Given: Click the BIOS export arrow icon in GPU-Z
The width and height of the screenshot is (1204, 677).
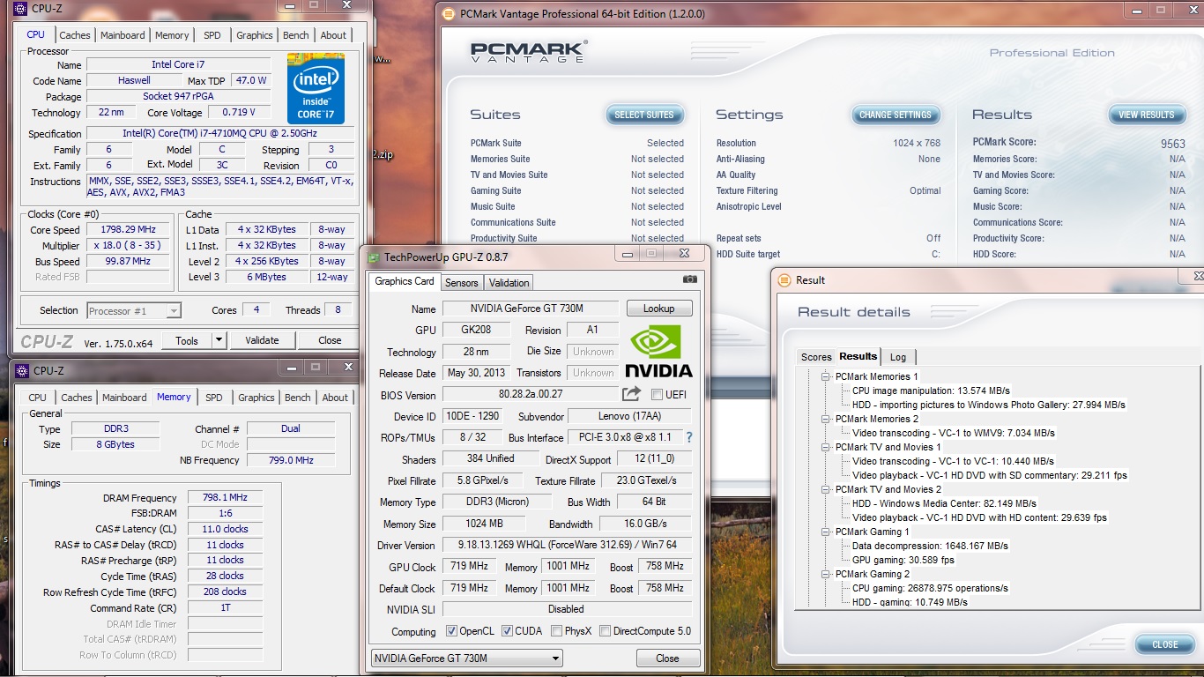Looking at the screenshot, I should (x=631, y=394).
